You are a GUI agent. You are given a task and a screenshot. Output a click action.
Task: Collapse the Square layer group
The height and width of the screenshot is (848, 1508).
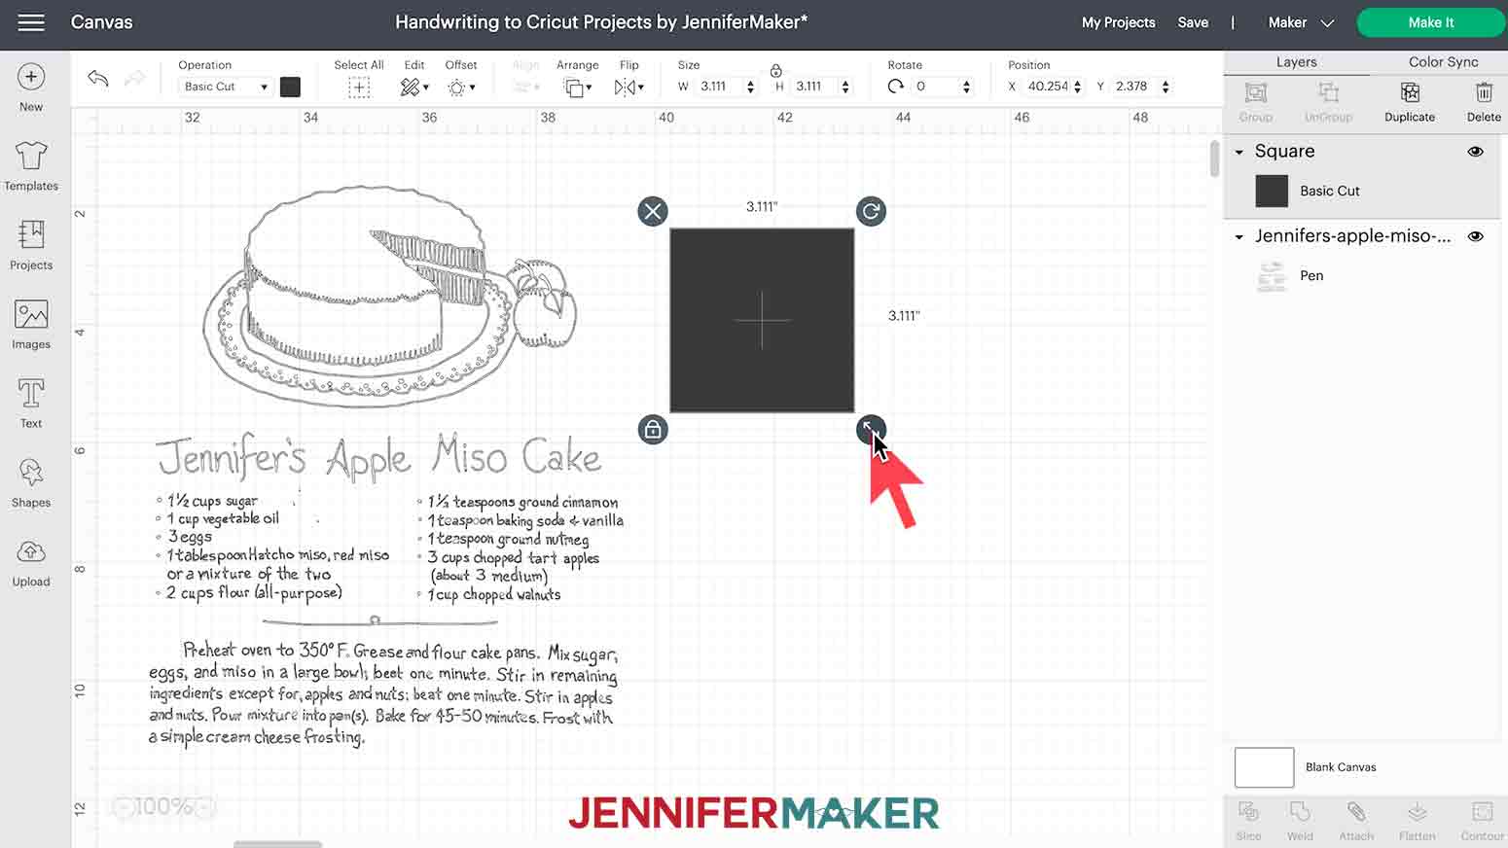pyautogui.click(x=1239, y=152)
